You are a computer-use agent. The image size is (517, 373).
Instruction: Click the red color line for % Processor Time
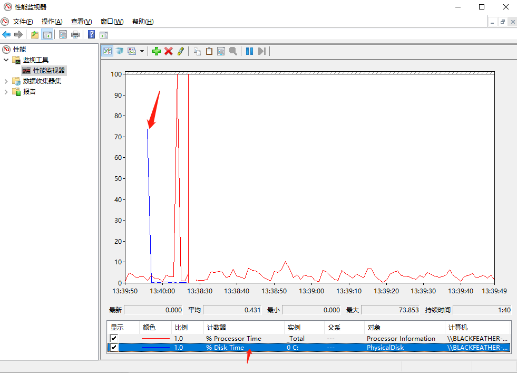[x=155, y=338]
